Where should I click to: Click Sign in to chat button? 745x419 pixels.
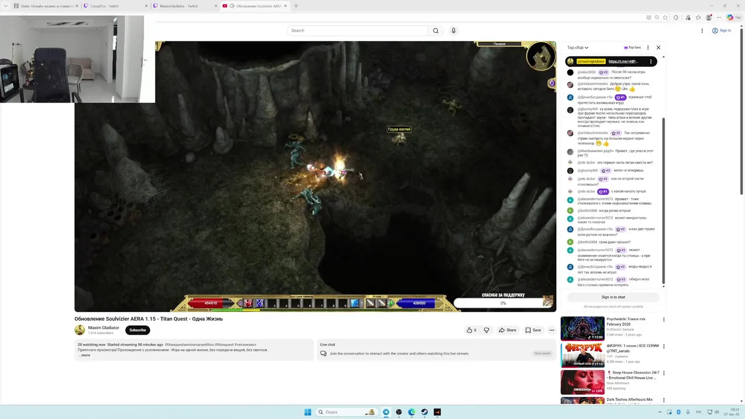point(613,297)
